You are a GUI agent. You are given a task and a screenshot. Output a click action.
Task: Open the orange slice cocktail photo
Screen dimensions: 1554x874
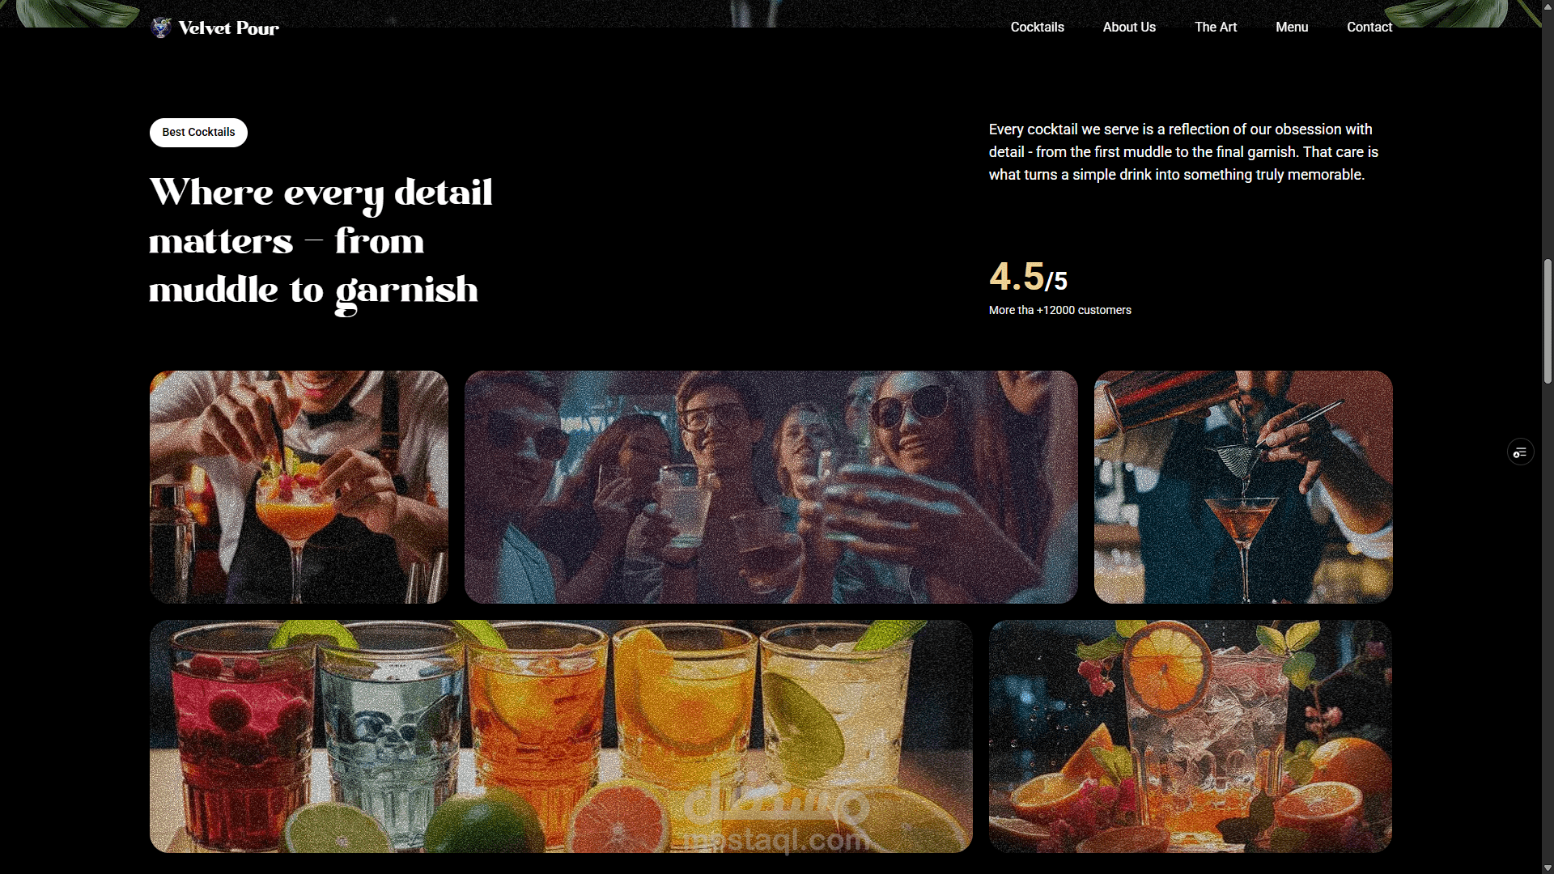coord(1191,736)
